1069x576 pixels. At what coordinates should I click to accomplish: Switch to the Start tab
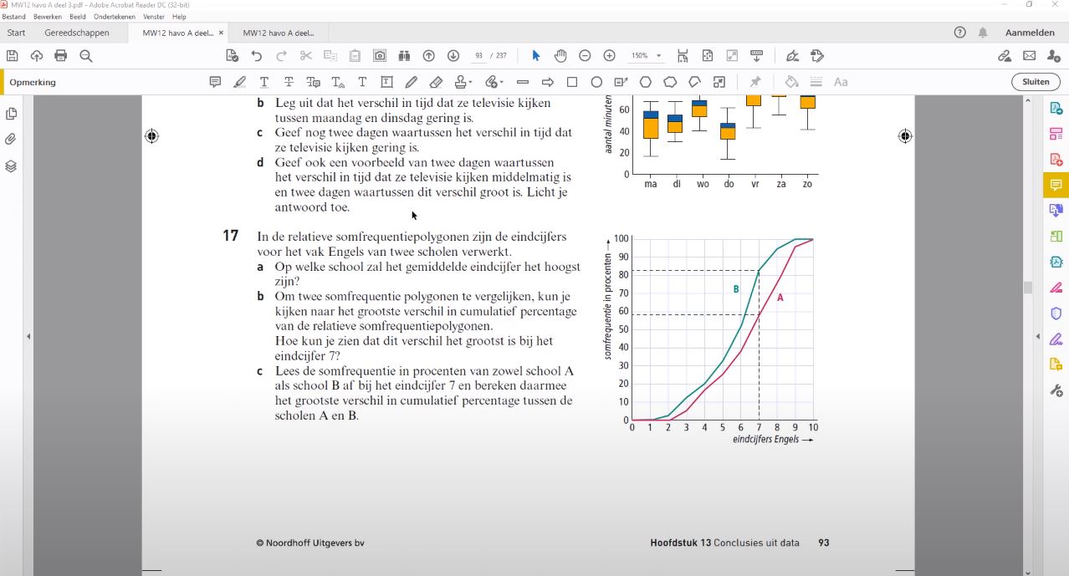coord(16,33)
